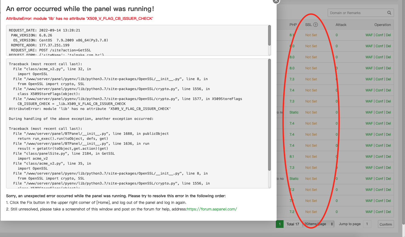Click the 'During handling of the above exception' line

[x=81, y=119]
